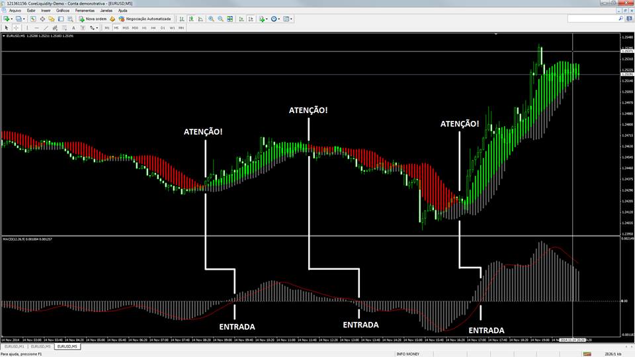Zoom out on the chart
The height and width of the screenshot is (357, 635).
point(221,19)
